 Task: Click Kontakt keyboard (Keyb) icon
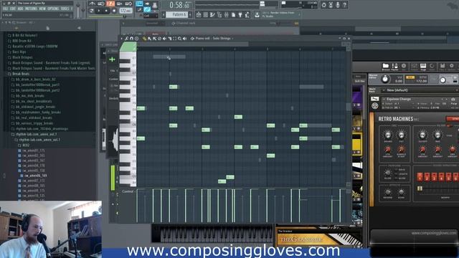coord(423,67)
